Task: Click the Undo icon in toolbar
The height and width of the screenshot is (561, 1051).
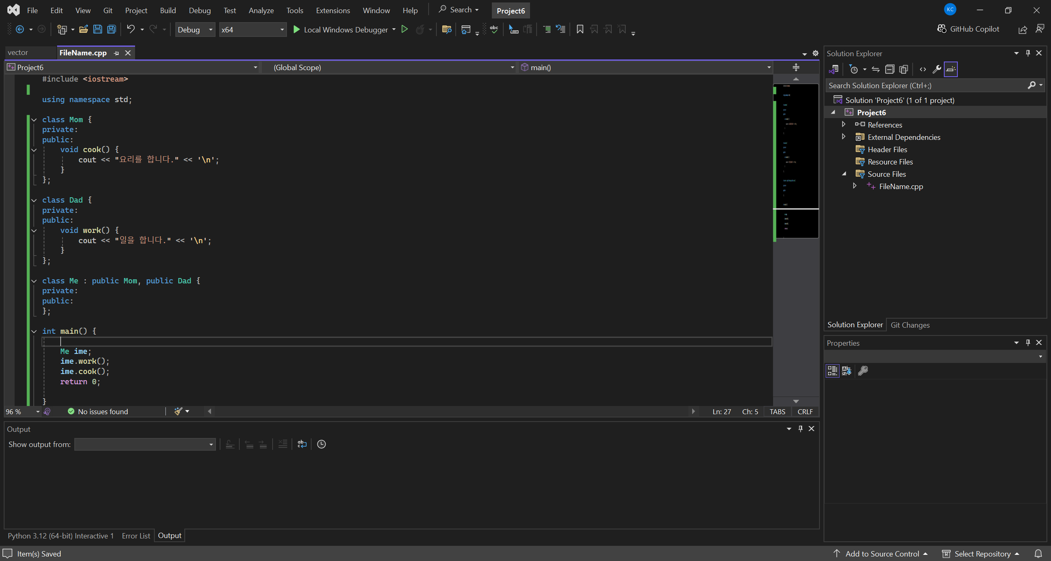Action: [x=131, y=30]
